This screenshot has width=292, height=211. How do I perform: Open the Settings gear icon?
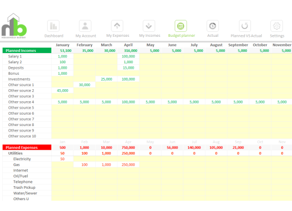coord(276,26)
